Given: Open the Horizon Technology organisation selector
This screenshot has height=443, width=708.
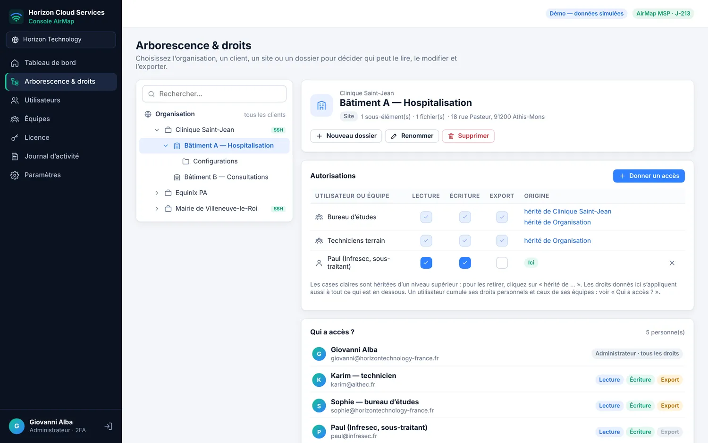Looking at the screenshot, I should [x=61, y=40].
